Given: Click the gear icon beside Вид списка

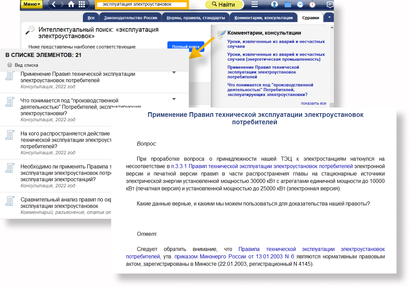Looking at the screenshot, I should (10, 65).
